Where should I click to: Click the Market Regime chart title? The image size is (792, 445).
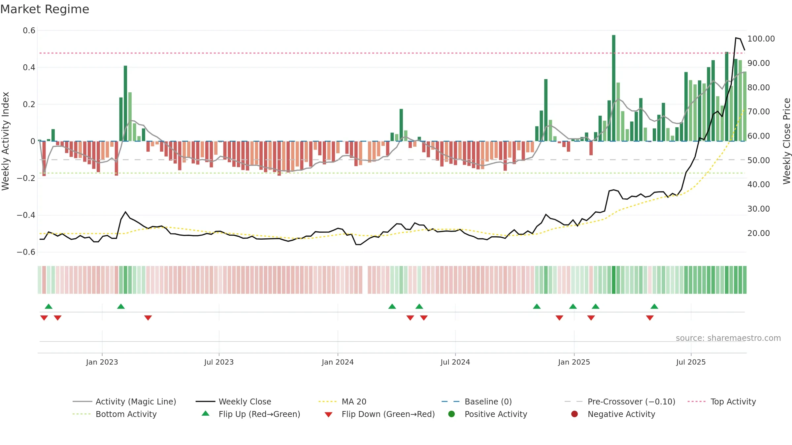click(45, 9)
